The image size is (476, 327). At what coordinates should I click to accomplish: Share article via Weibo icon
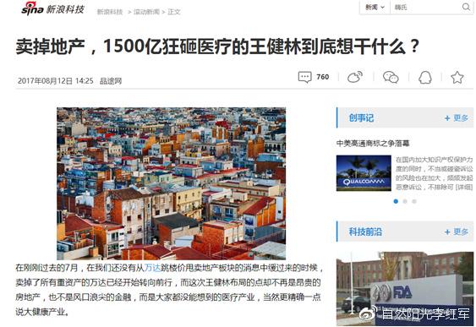pos(355,77)
